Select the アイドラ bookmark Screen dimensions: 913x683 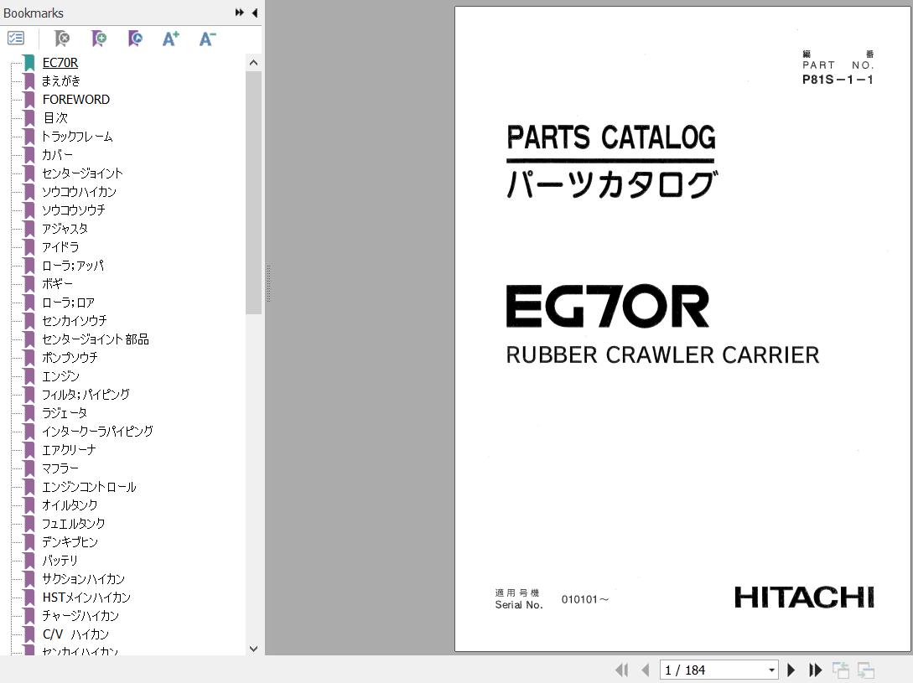click(x=60, y=247)
